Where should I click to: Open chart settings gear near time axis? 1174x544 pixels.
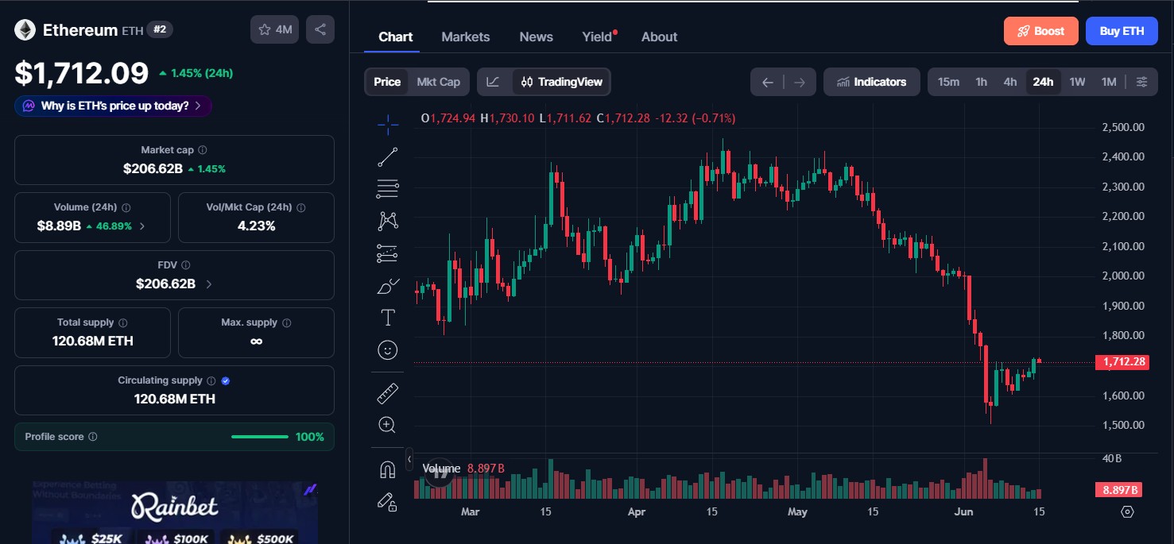(x=1126, y=512)
